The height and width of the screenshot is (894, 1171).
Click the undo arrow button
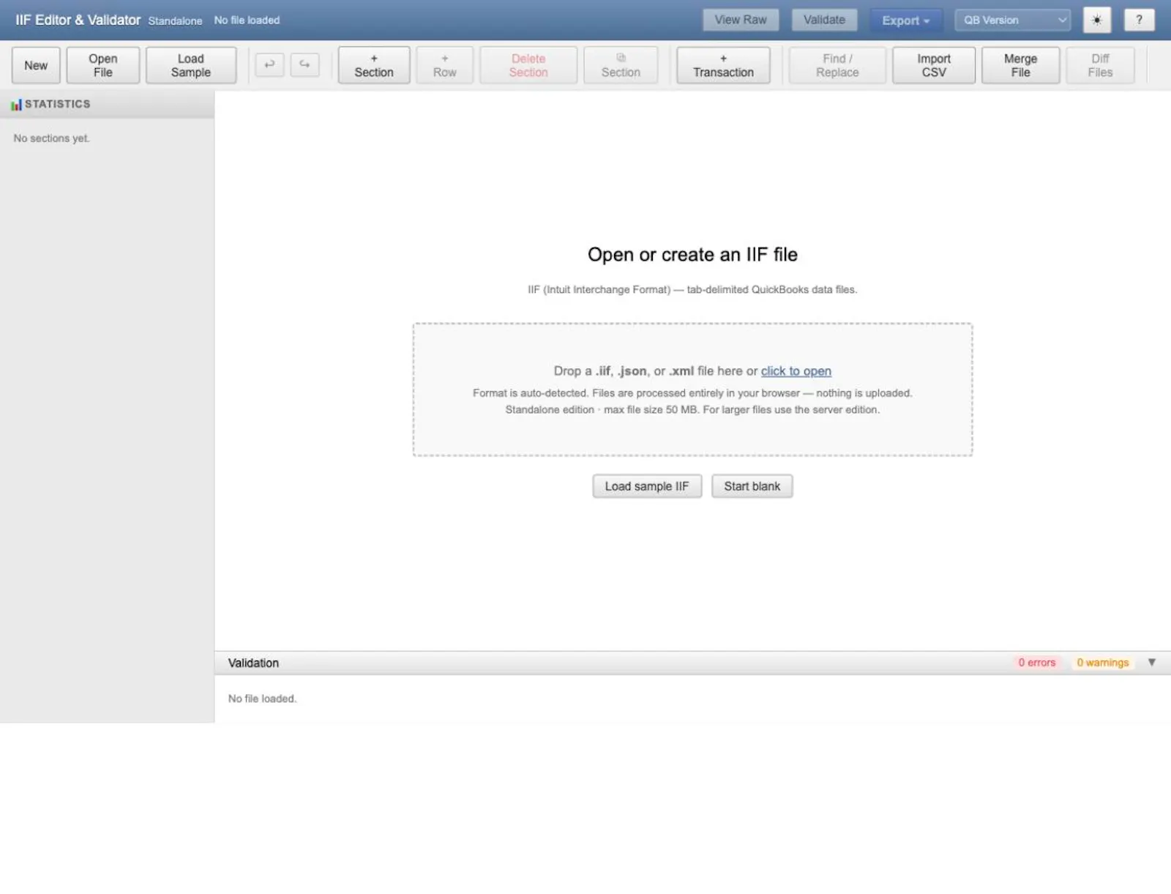click(x=269, y=65)
